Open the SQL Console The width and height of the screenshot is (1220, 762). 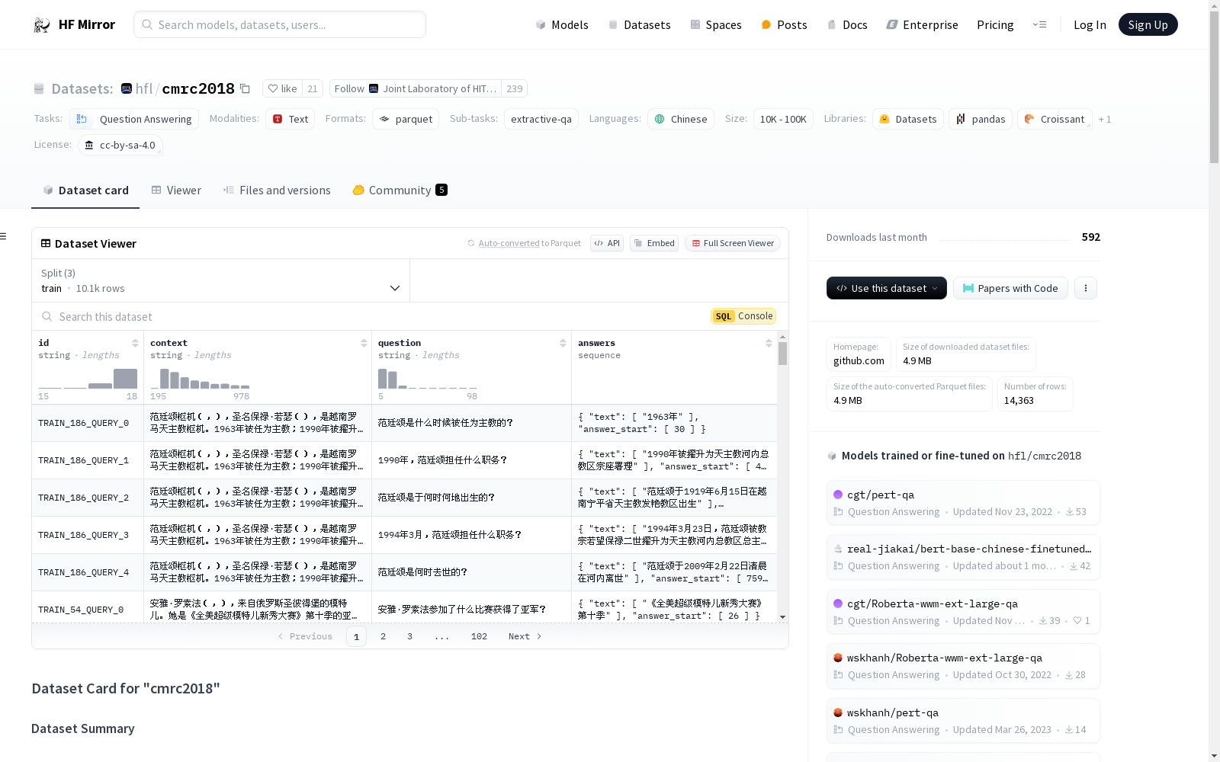(x=743, y=316)
